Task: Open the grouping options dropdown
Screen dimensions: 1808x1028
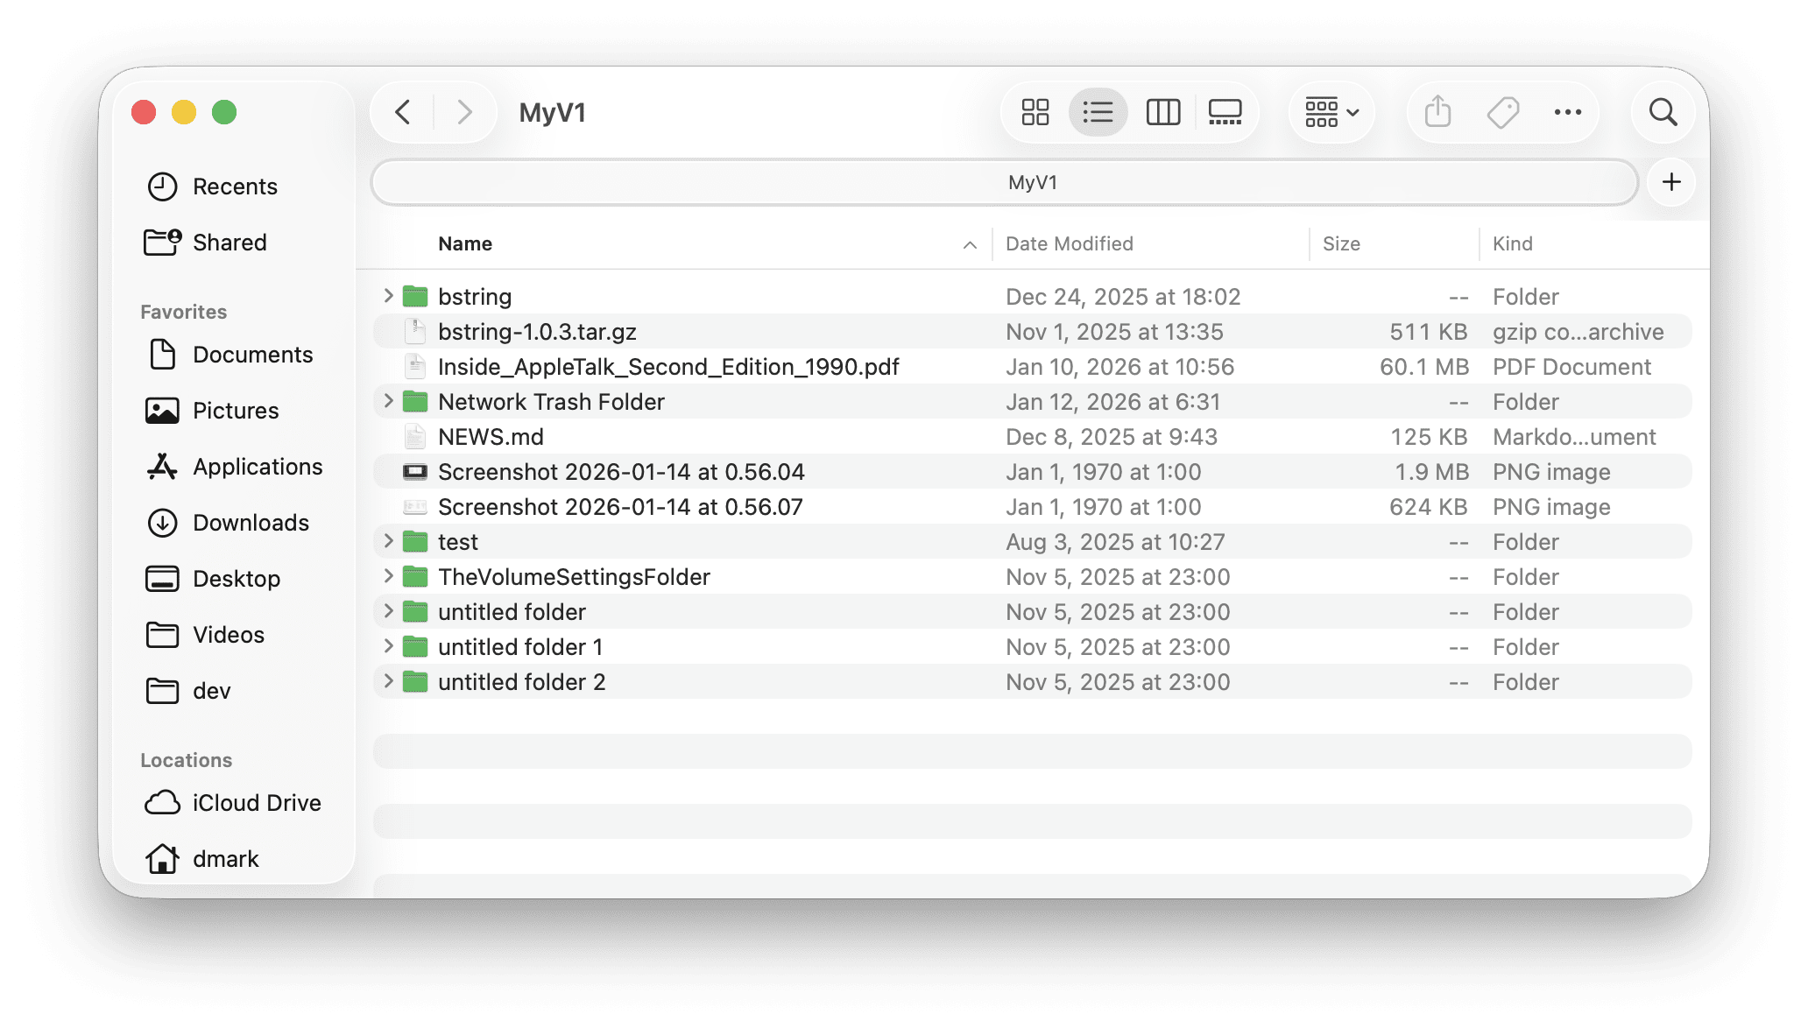Action: (1331, 112)
